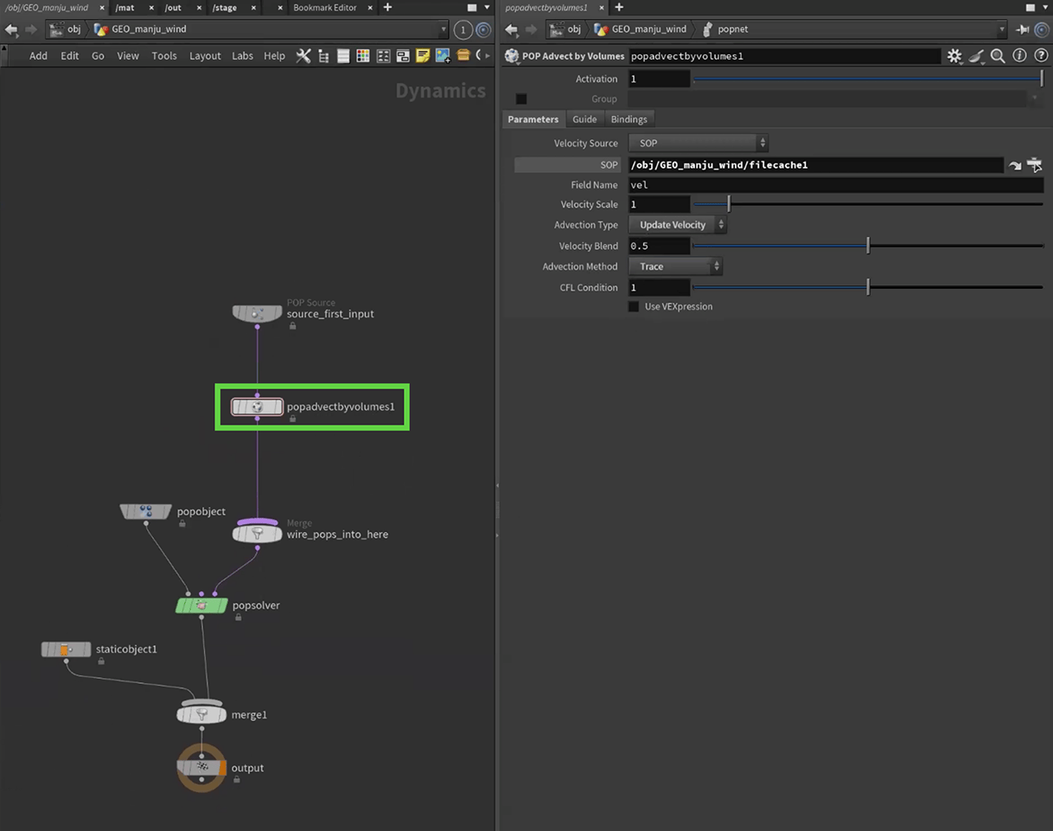The height and width of the screenshot is (831, 1053).
Task: Click the magnifier search icon in parameter pane
Action: point(998,56)
